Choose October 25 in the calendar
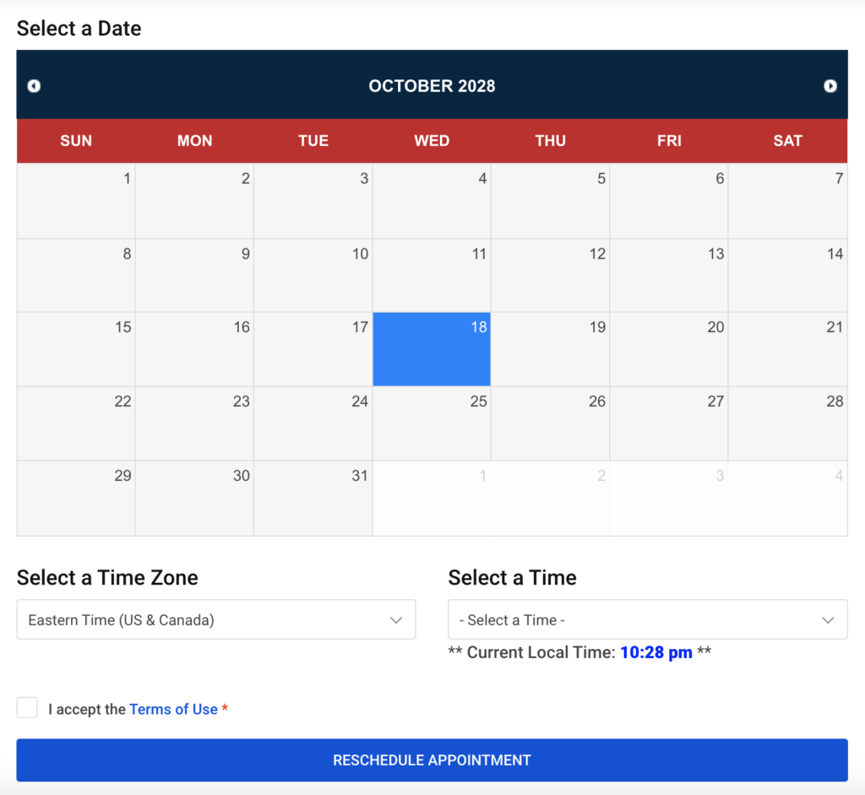Screen dimensions: 865x795 point(432,423)
